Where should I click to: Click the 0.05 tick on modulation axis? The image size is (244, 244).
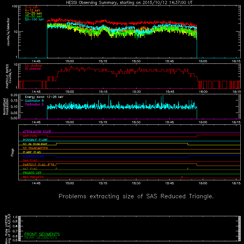14,113
